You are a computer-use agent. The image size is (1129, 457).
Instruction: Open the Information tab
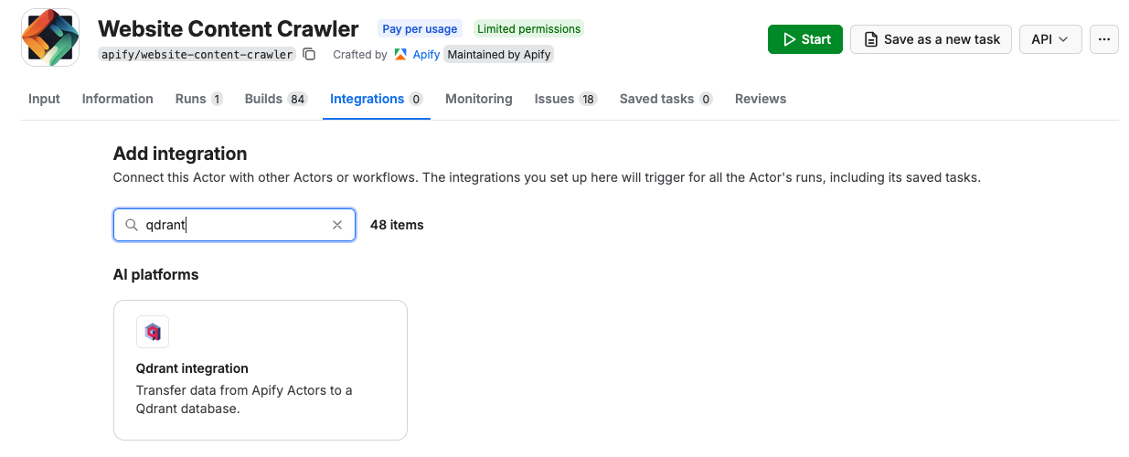[118, 99]
